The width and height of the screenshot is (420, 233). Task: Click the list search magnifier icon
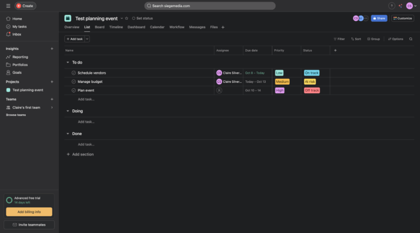[410, 39]
